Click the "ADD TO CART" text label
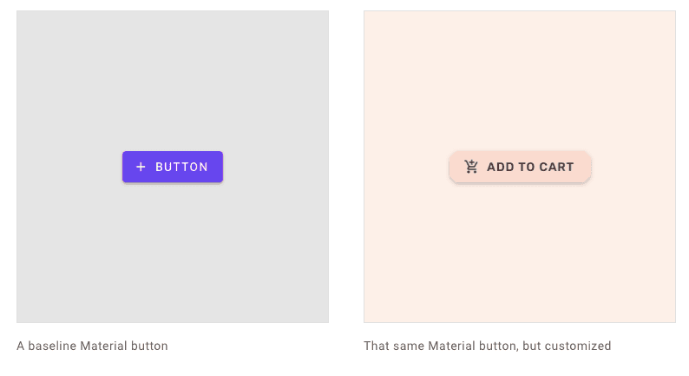Screen dimensions: 689x376 [x=530, y=167]
